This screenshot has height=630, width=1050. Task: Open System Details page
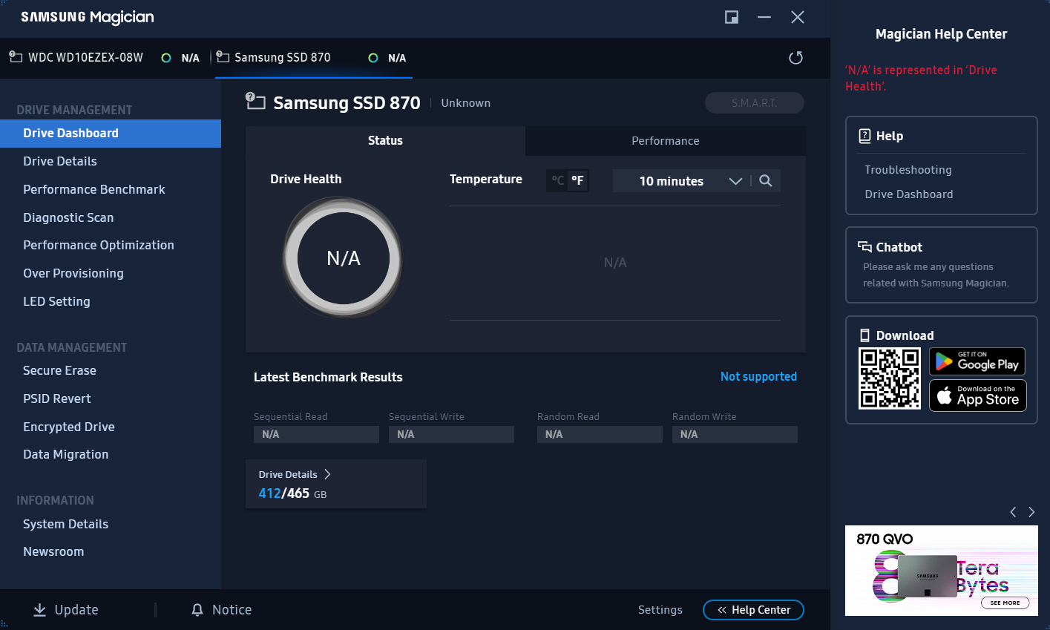66,524
